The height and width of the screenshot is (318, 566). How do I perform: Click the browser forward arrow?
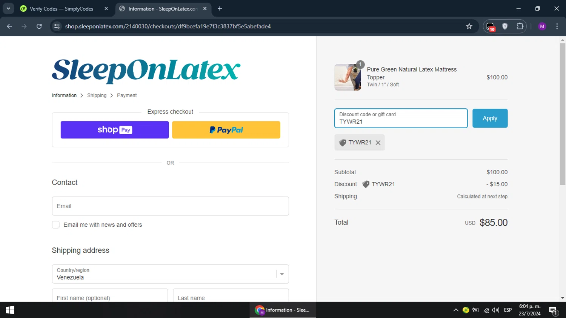24,26
